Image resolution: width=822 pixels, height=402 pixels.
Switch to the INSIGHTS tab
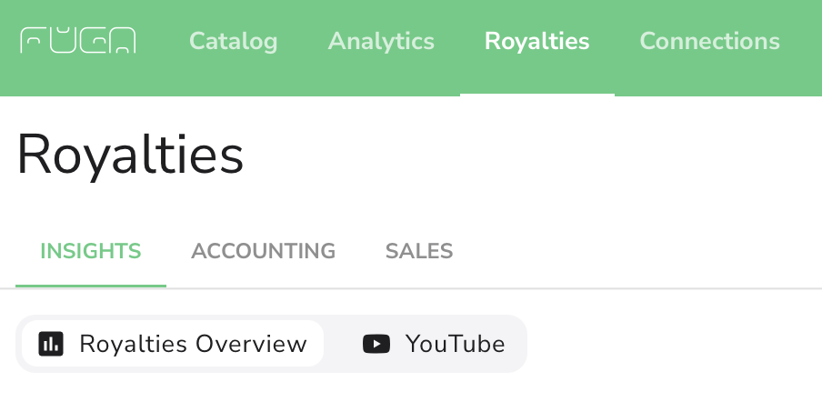pos(91,251)
